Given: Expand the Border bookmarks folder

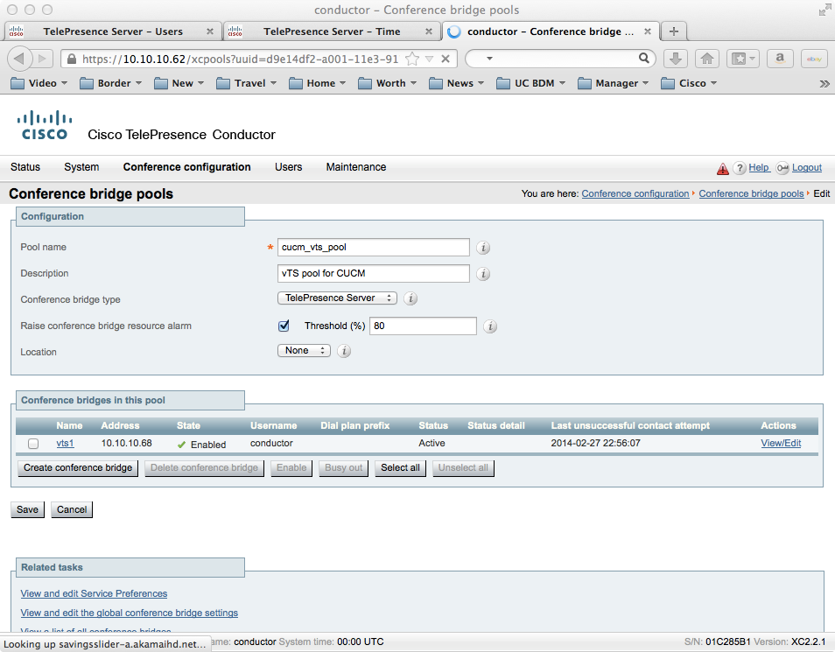Looking at the screenshot, I should 110,83.
